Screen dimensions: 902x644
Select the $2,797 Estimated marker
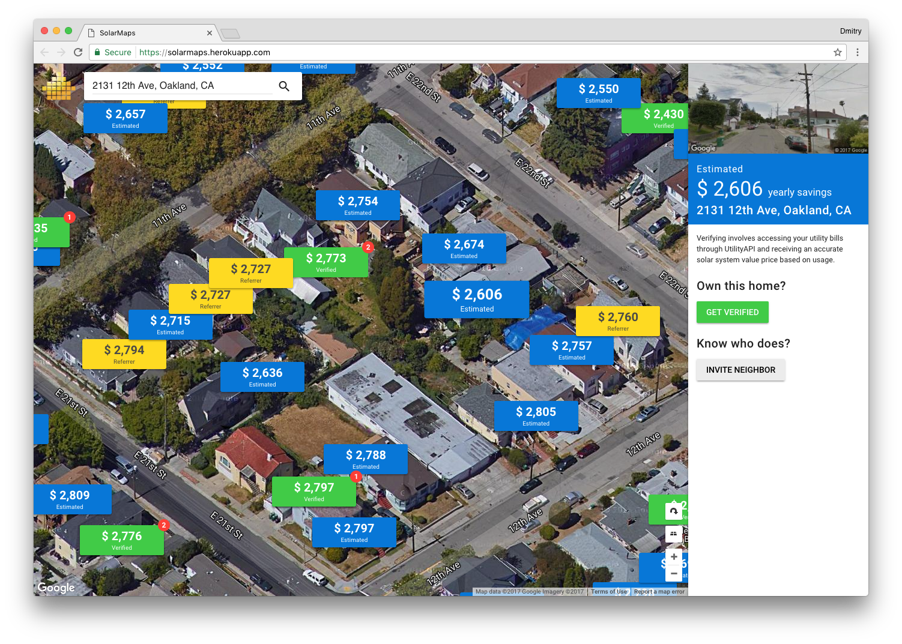(354, 532)
